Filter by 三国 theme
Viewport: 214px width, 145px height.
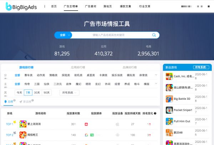click(x=37, y=84)
